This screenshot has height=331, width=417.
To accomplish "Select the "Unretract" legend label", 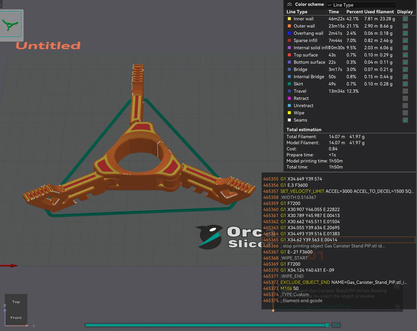I will click(x=303, y=106).
